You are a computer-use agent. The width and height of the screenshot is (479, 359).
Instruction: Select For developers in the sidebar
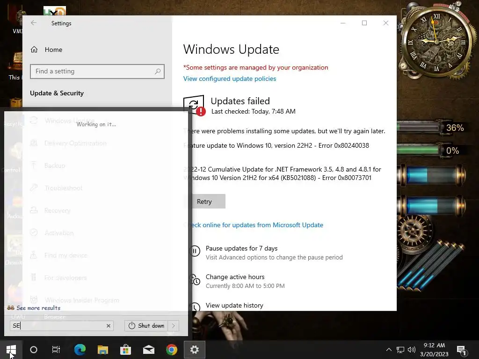(x=65, y=278)
